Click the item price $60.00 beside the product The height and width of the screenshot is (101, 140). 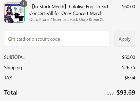coord(128,7)
